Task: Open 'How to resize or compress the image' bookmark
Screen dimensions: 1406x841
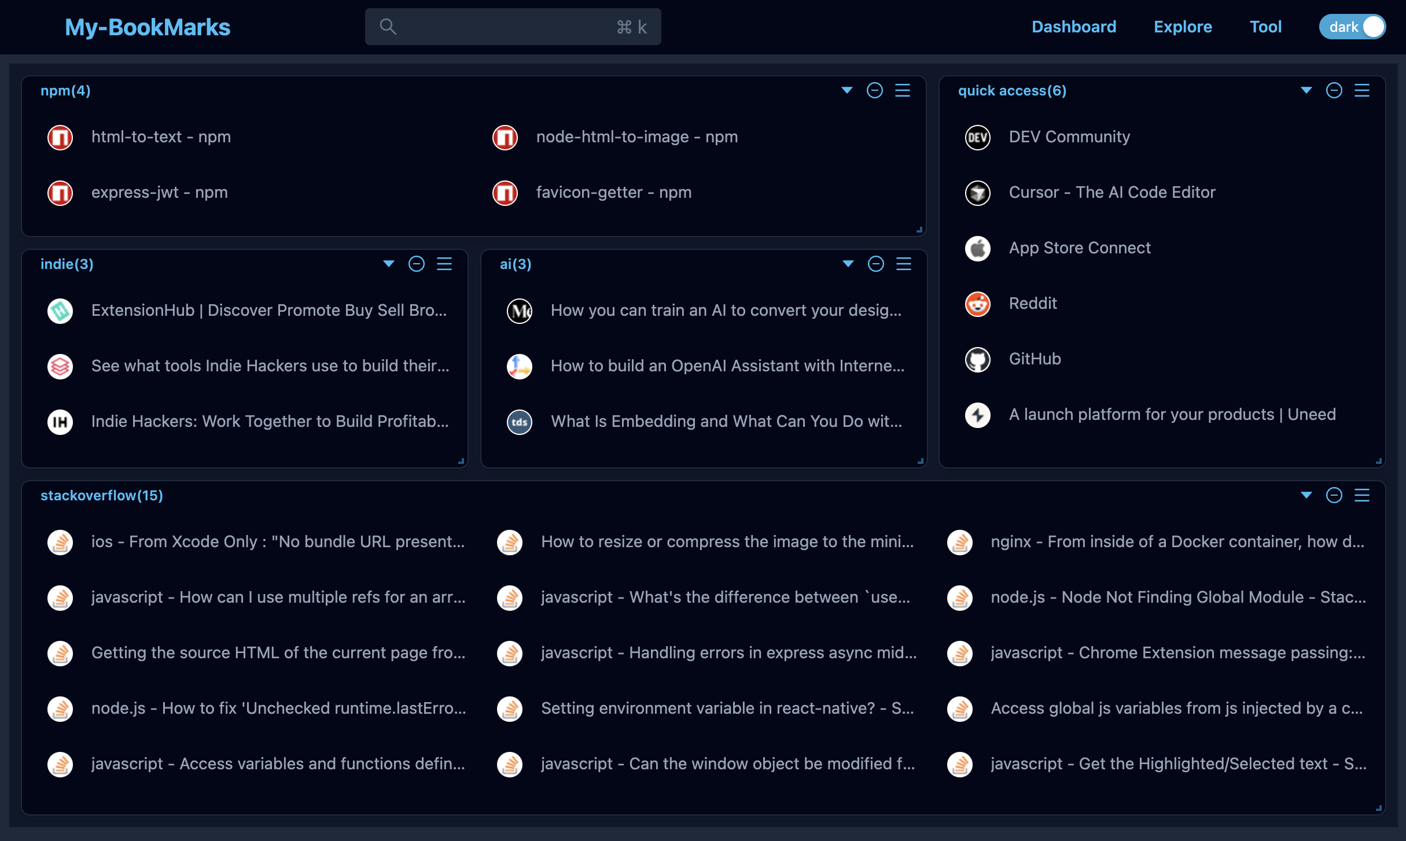Action: 727,542
